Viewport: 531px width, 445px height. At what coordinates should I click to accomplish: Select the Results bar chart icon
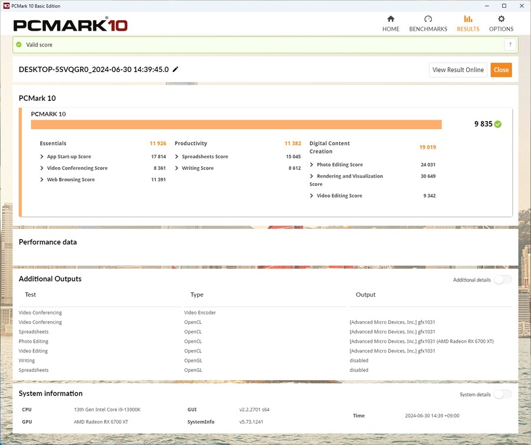point(468,19)
